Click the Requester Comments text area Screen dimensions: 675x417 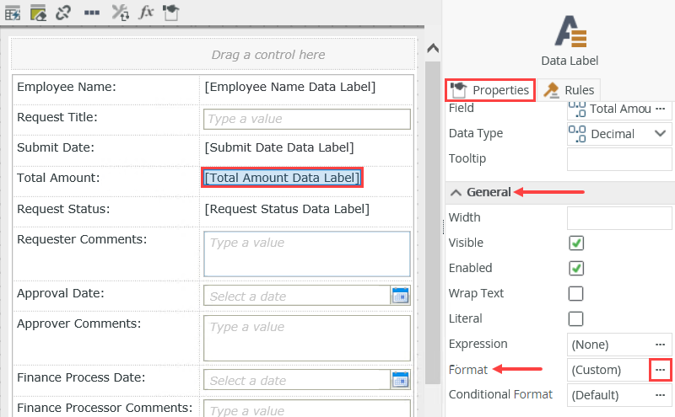click(307, 254)
